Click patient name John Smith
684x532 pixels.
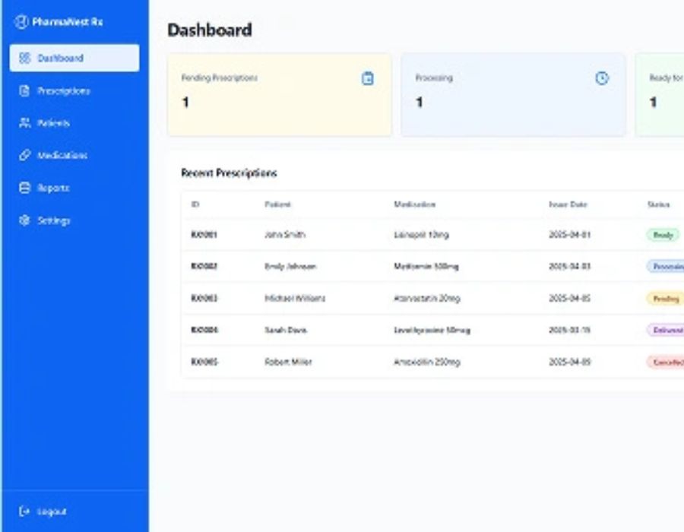click(285, 235)
